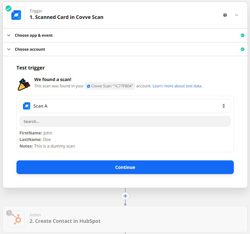Expand the Choose app & event section

click(125, 35)
